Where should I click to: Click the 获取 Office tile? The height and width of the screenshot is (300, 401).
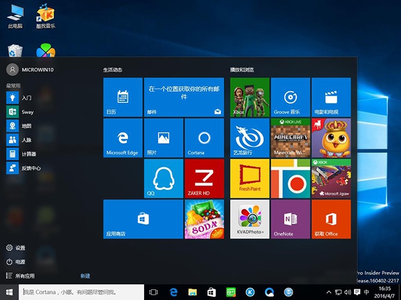331,219
